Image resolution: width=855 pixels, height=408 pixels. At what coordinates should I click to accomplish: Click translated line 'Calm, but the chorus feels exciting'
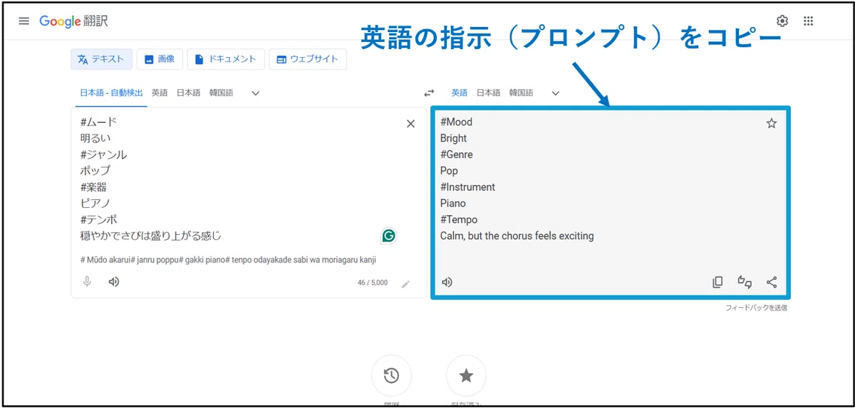517,236
